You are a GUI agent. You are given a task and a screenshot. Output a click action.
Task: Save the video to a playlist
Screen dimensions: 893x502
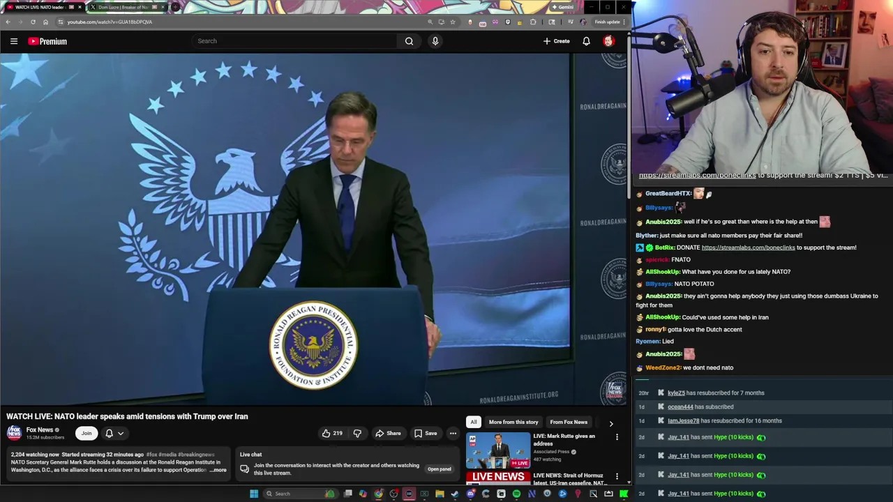[x=426, y=433]
